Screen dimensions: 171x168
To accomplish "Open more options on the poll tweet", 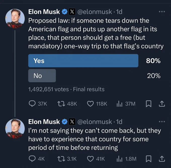I will (162, 12).
